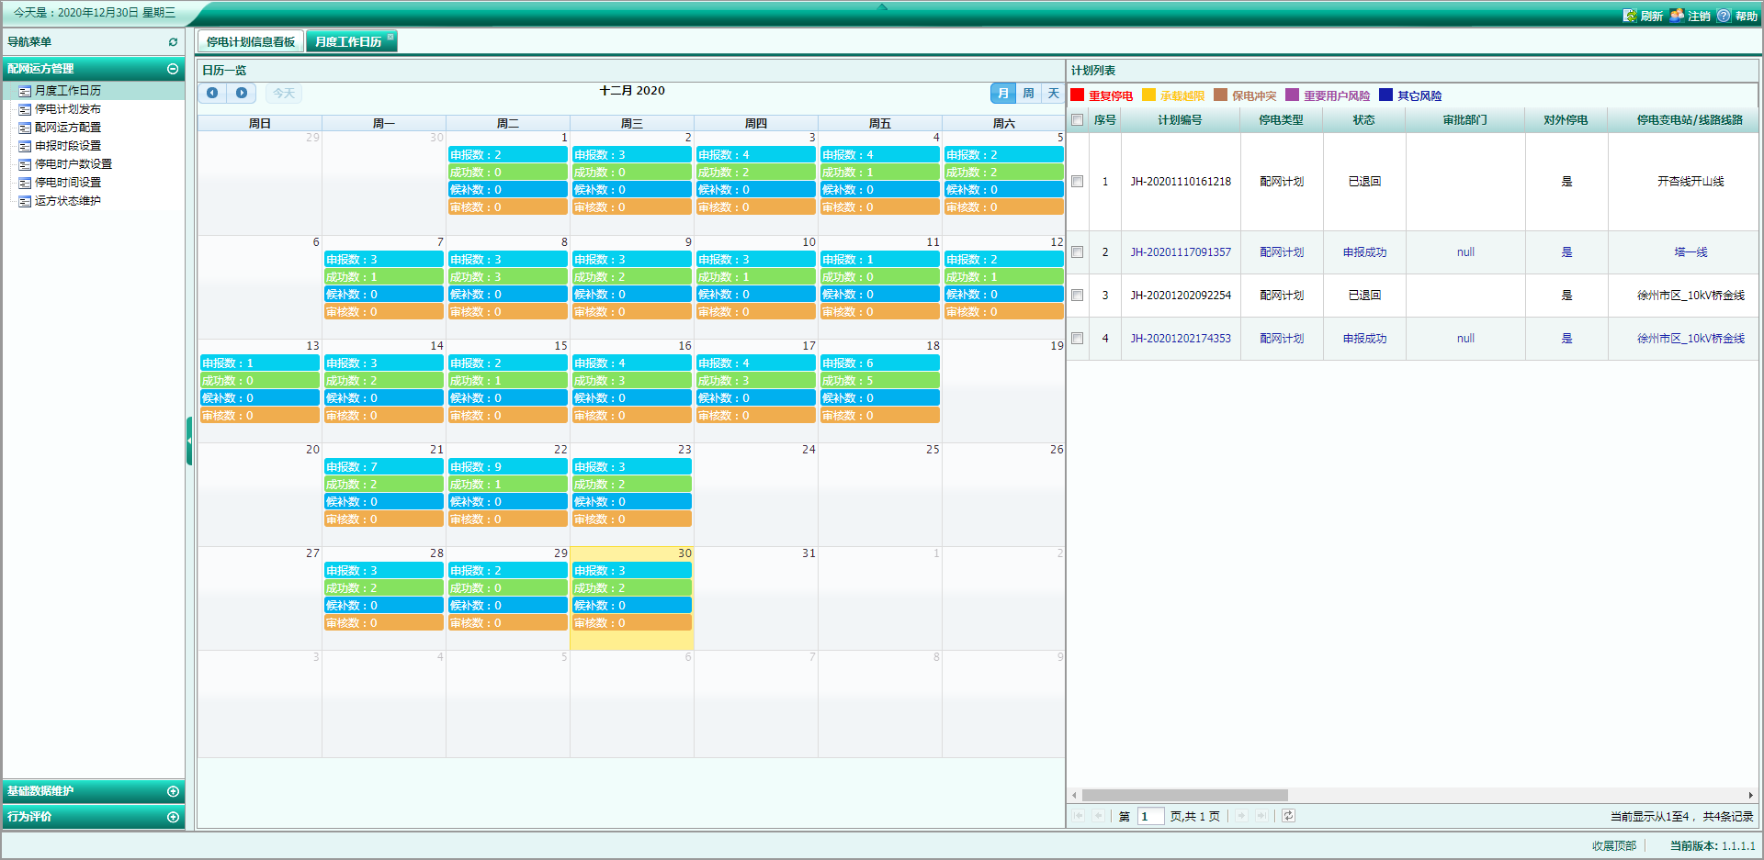The width and height of the screenshot is (1764, 860).
Task: Go to previous month in calendar
Action: point(212,93)
